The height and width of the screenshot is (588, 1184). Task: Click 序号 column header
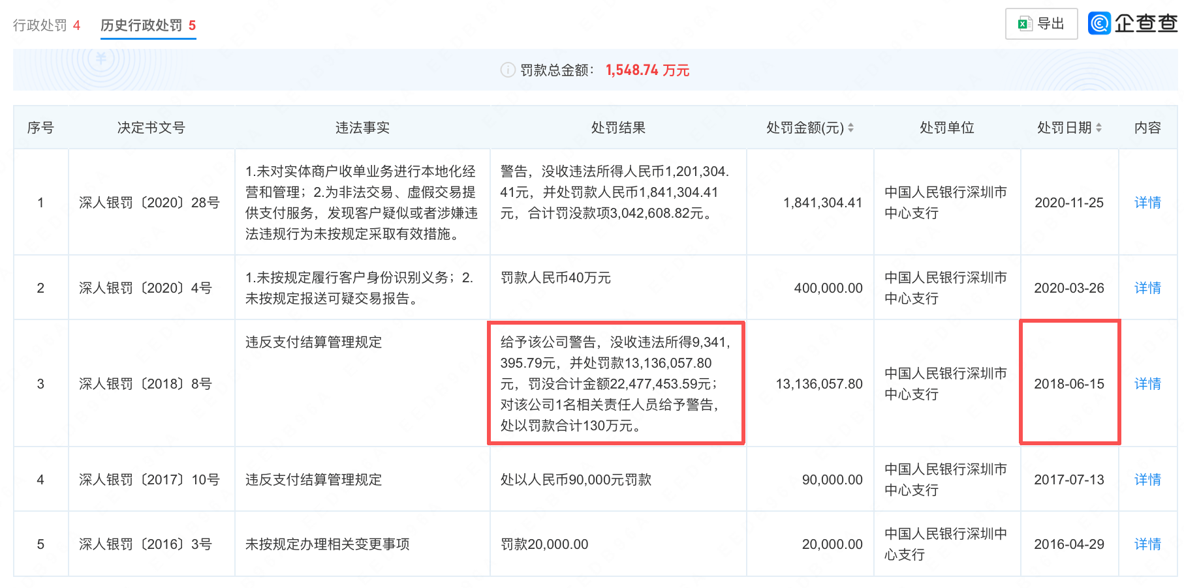pos(40,128)
